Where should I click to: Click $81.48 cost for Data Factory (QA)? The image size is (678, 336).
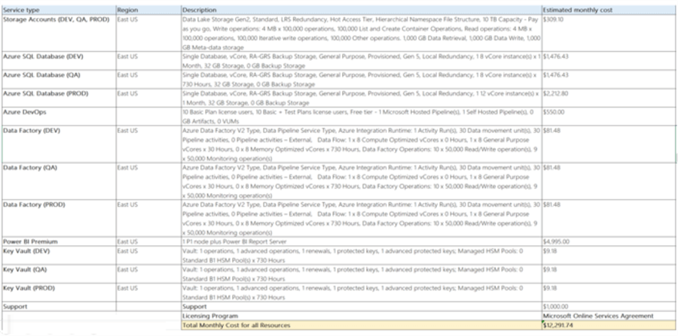click(x=609, y=181)
